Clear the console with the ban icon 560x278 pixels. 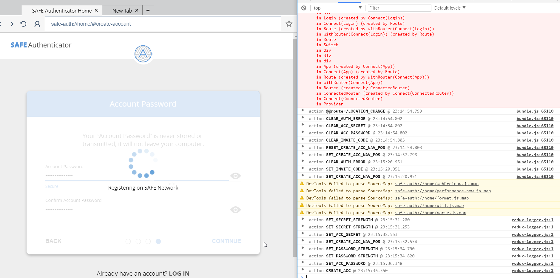tap(304, 8)
